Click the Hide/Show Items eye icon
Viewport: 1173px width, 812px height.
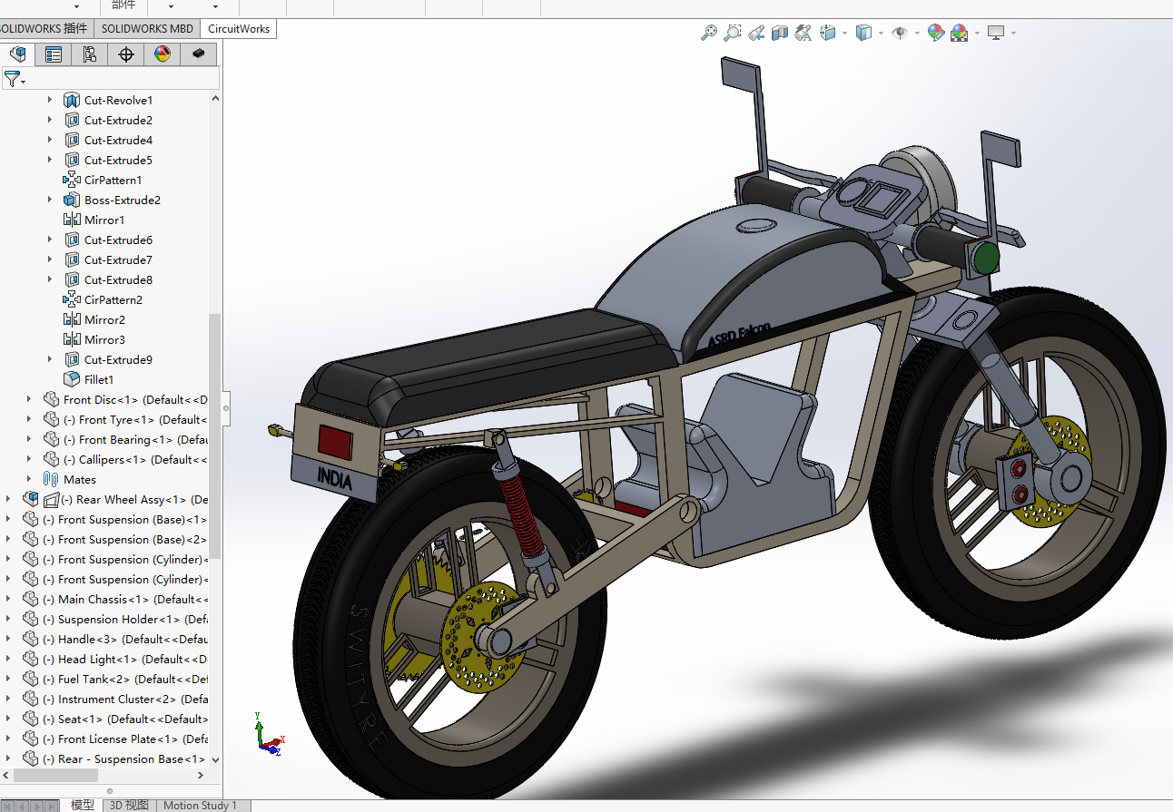click(900, 33)
